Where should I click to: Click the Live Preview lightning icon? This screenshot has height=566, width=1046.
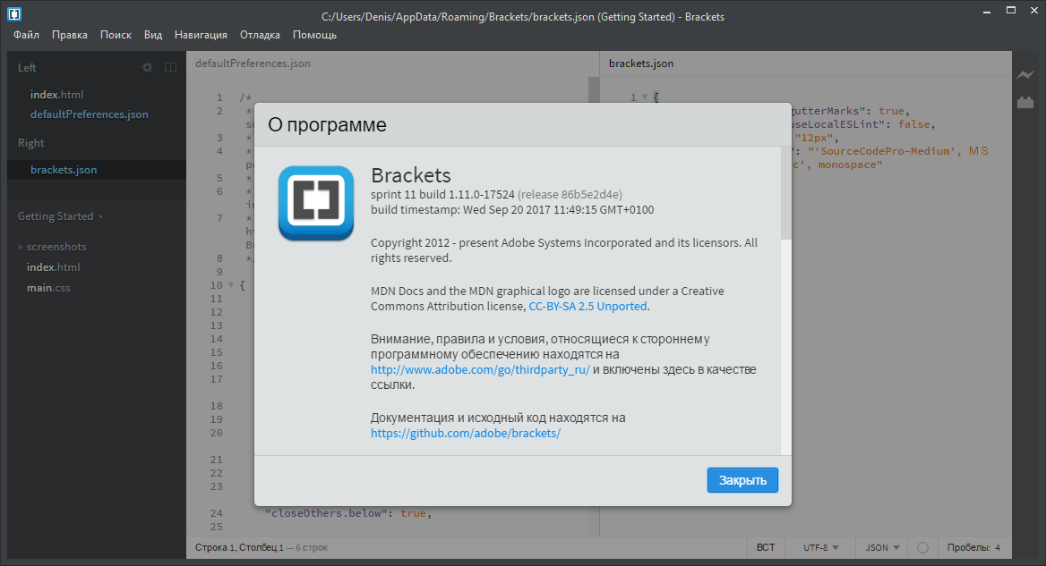1025,74
